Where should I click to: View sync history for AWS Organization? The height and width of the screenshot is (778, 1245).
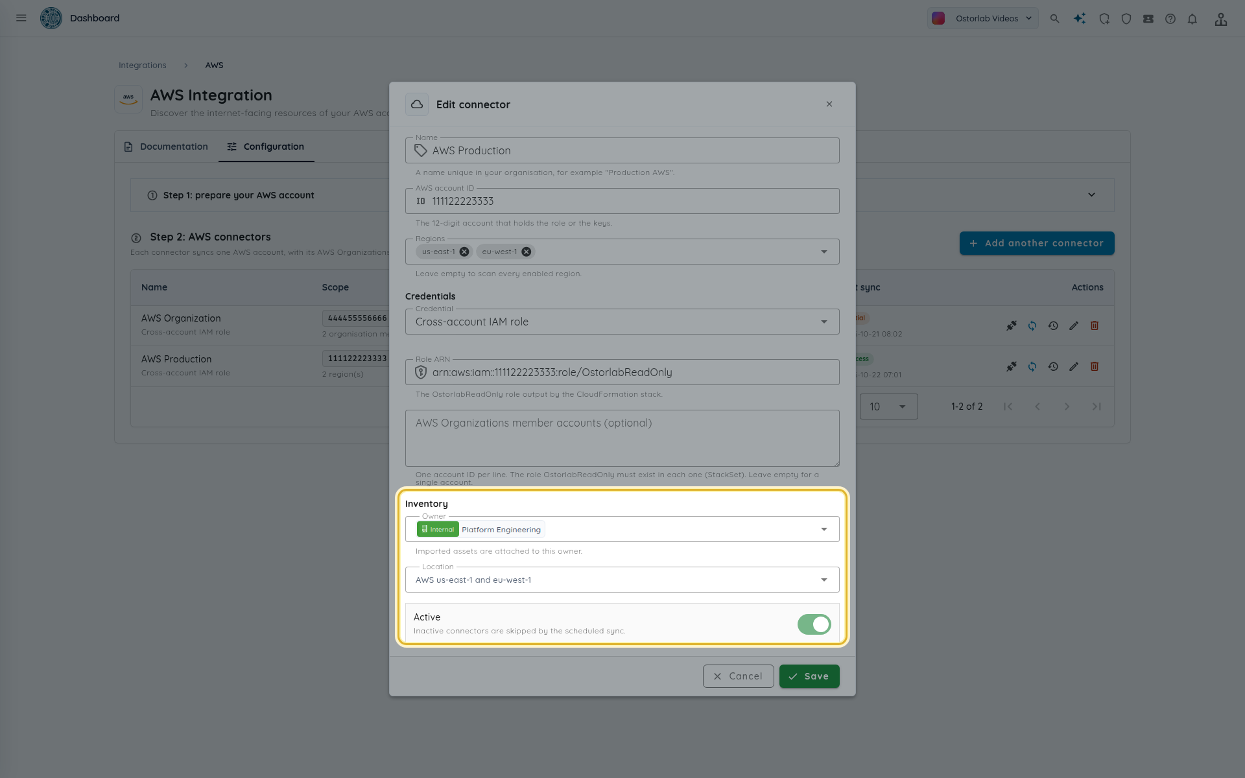tap(1053, 325)
